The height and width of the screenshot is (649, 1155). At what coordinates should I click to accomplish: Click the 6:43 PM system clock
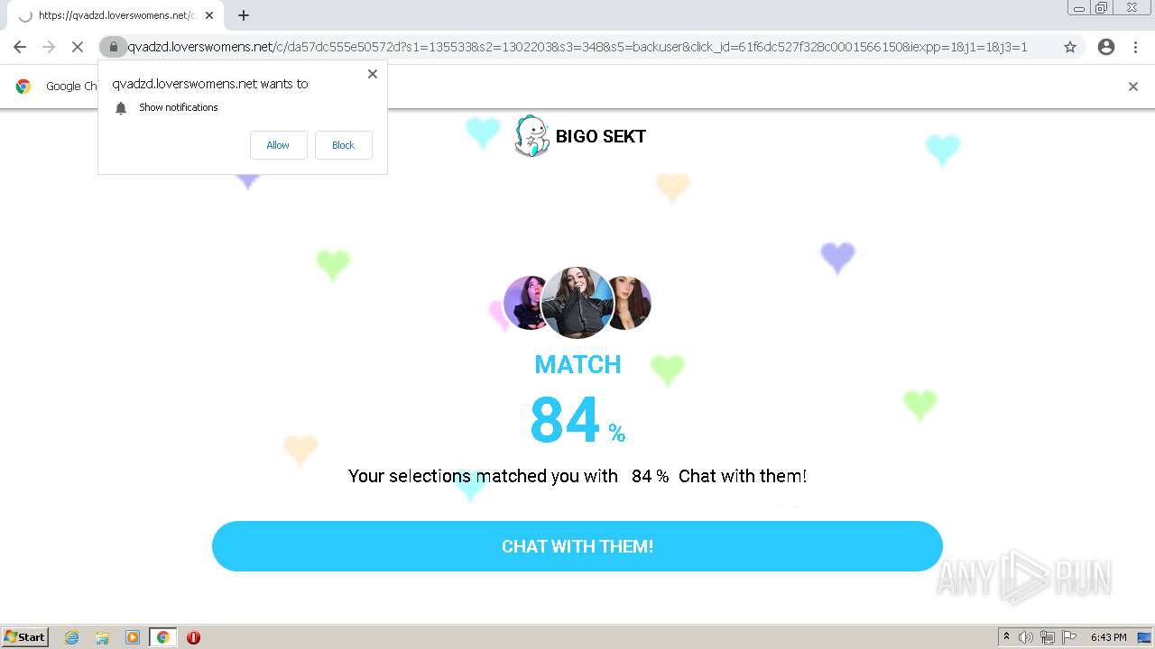coord(1108,637)
